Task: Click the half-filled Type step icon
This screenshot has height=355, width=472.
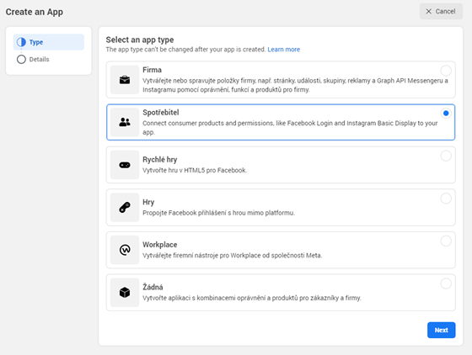Action: click(21, 42)
